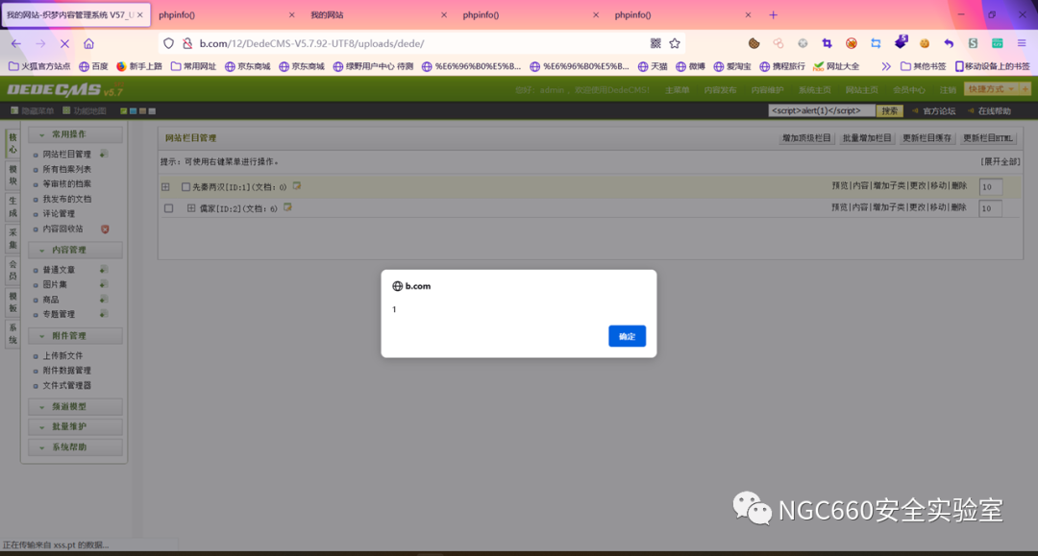Collapse the 内容管理 sidebar section
The image size is (1038, 556).
(75, 250)
